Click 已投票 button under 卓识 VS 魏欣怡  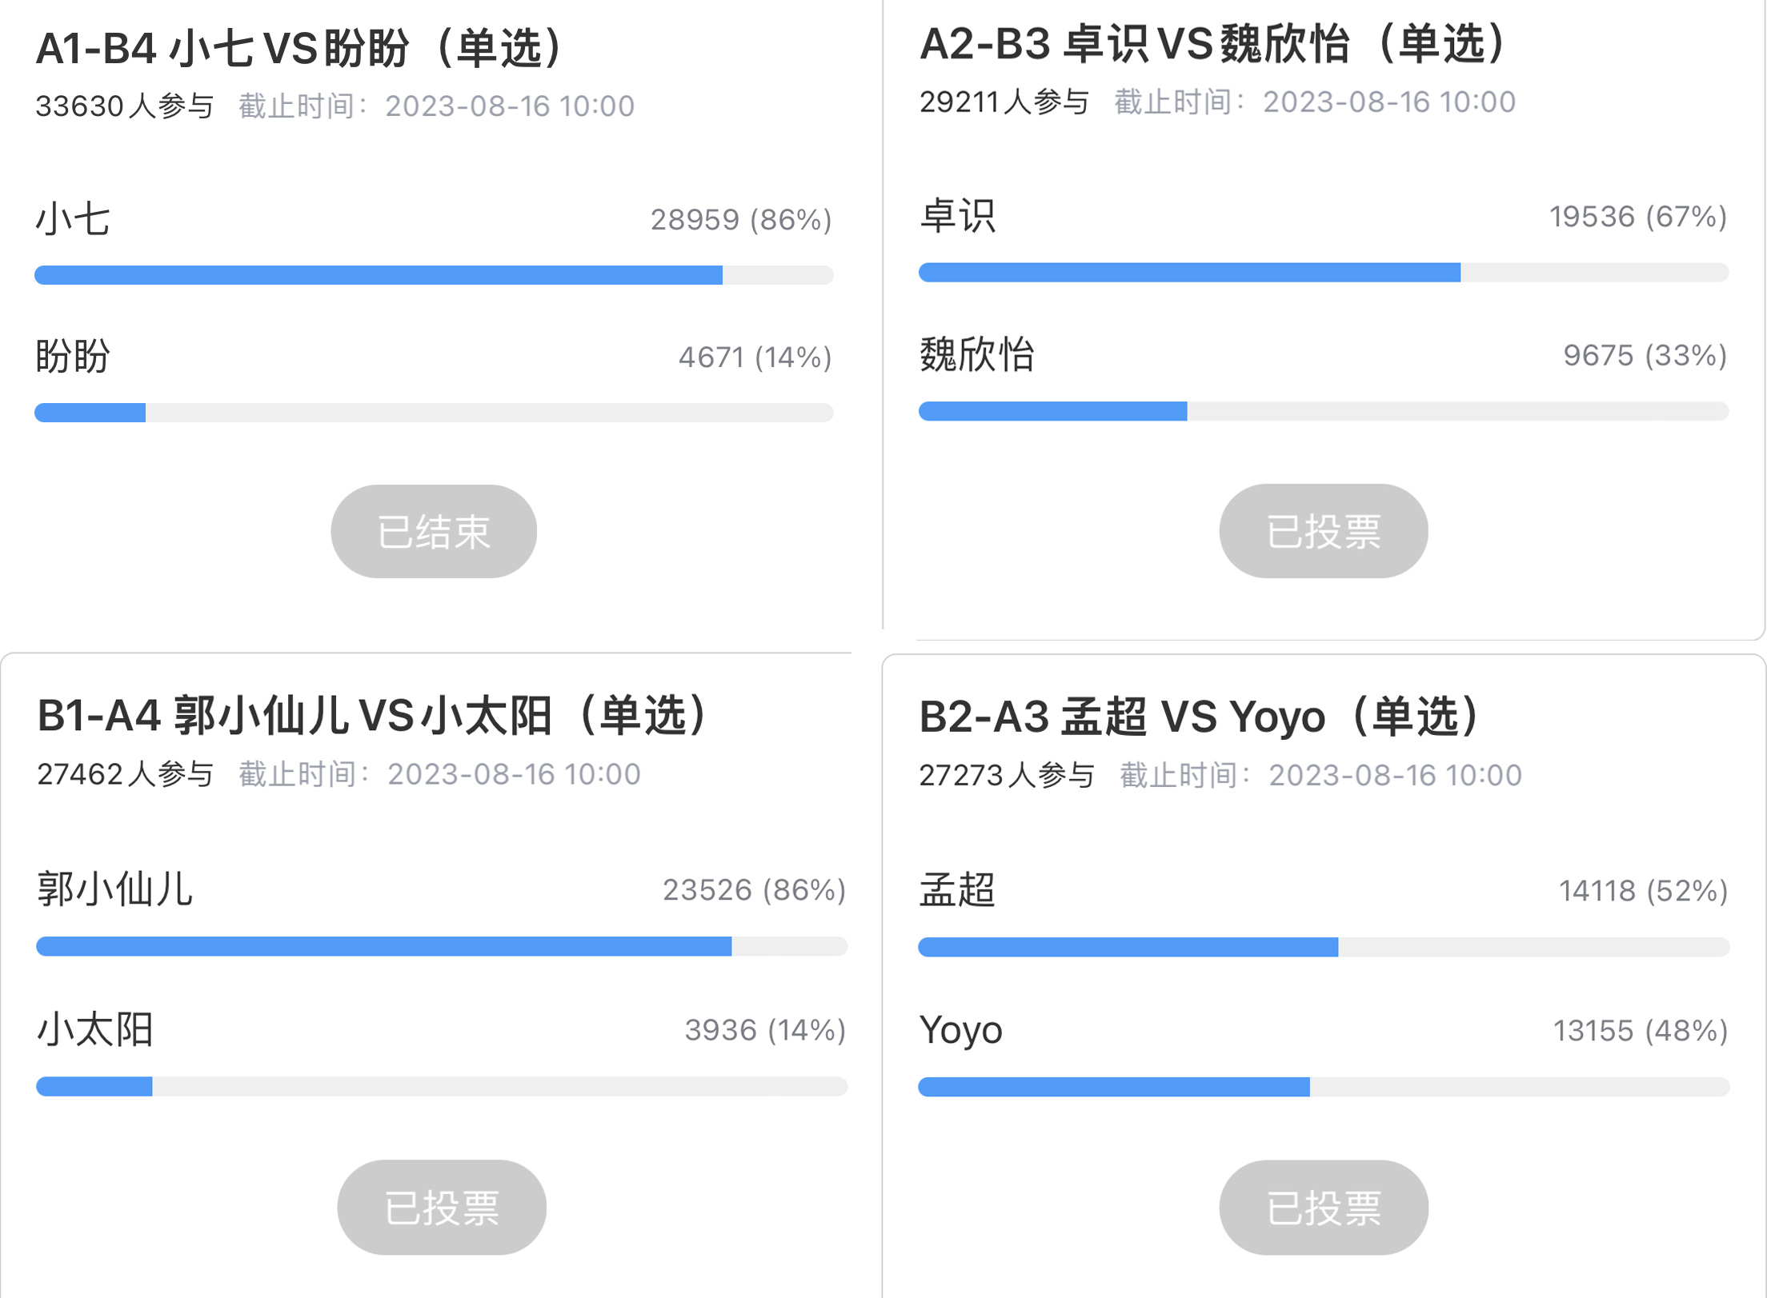pos(1324,531)
